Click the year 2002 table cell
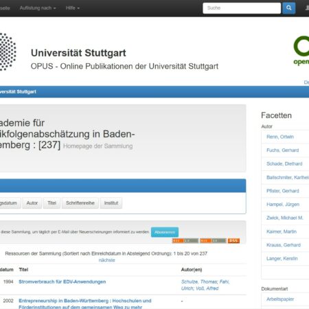309x309 pixels. tap(8, 301)
